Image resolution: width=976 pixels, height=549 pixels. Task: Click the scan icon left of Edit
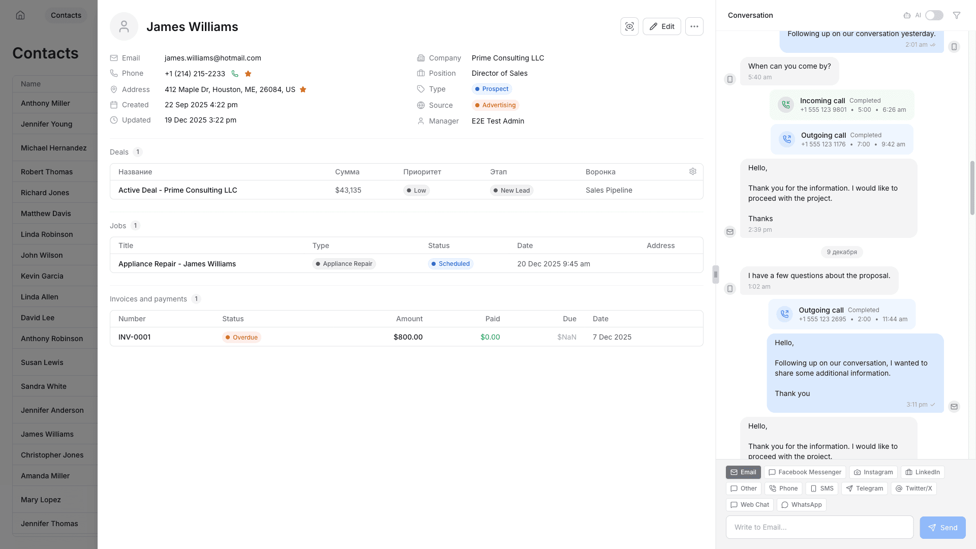pos(629,26)
